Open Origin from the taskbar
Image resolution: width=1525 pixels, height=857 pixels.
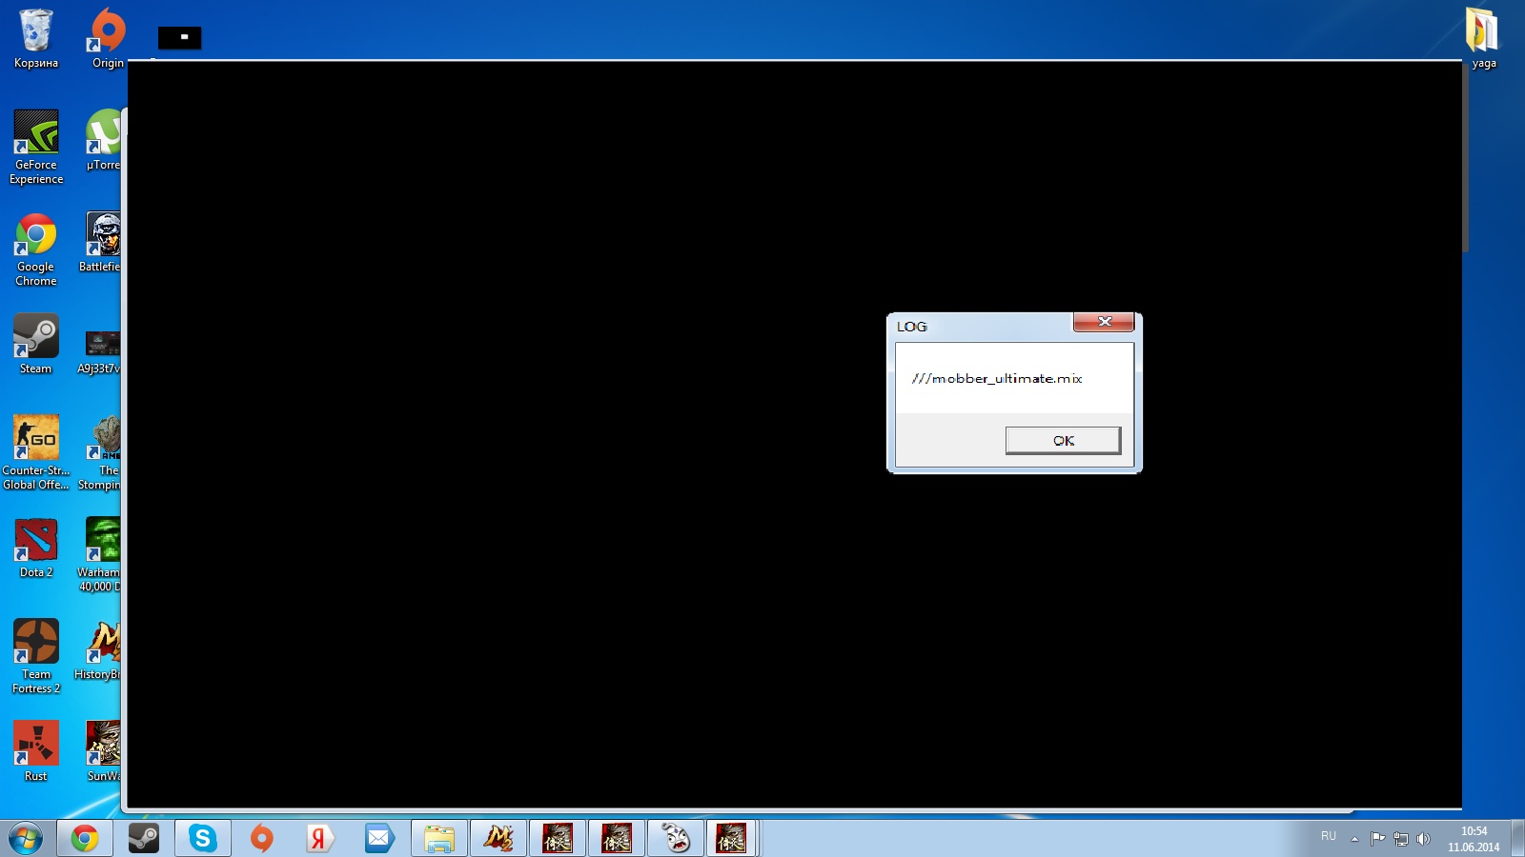(x=261, y=839)
